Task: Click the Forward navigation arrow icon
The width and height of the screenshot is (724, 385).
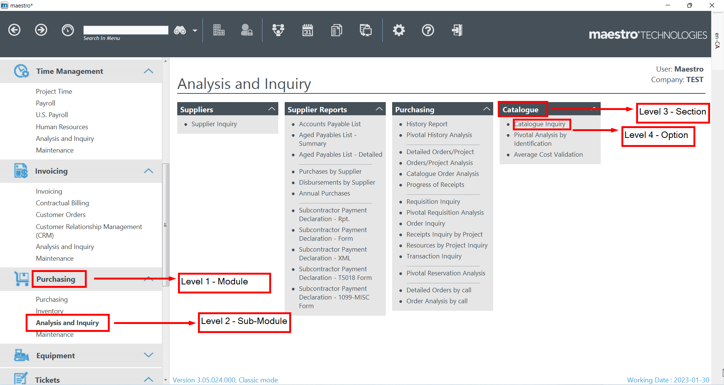Action: 41,30
